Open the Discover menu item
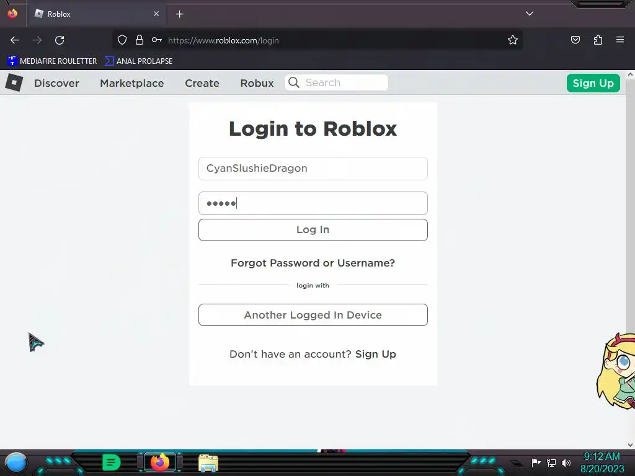The height and width of the screenshot is (476, 635). [56, 83]
